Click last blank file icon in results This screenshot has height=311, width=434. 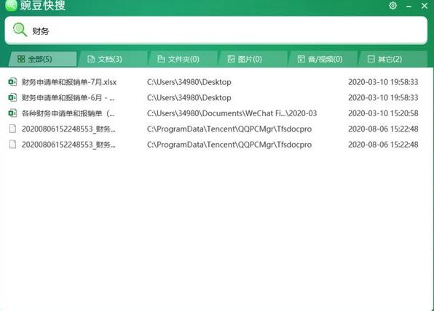(12, 145)
